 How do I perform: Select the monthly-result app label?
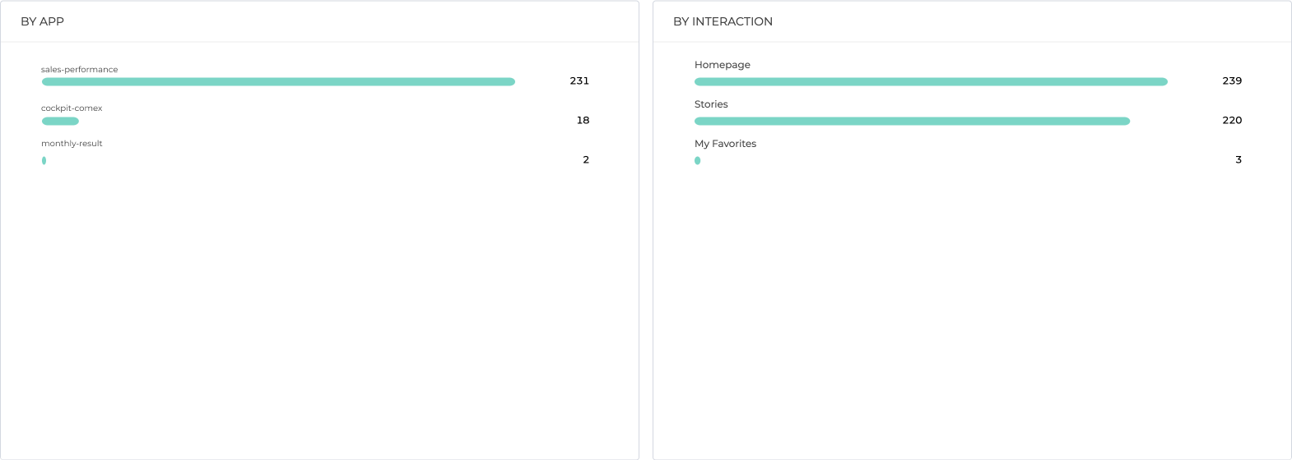(72, 144)
